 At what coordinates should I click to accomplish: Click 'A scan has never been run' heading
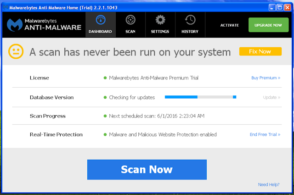[x=130, y=52]
